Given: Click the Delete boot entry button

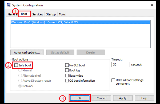Looking at the screenshot, I should pyautogui.click(x=90, y=52).
